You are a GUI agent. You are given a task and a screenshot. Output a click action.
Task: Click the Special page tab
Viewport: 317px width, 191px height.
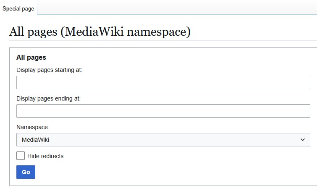(x=18, y=9)
